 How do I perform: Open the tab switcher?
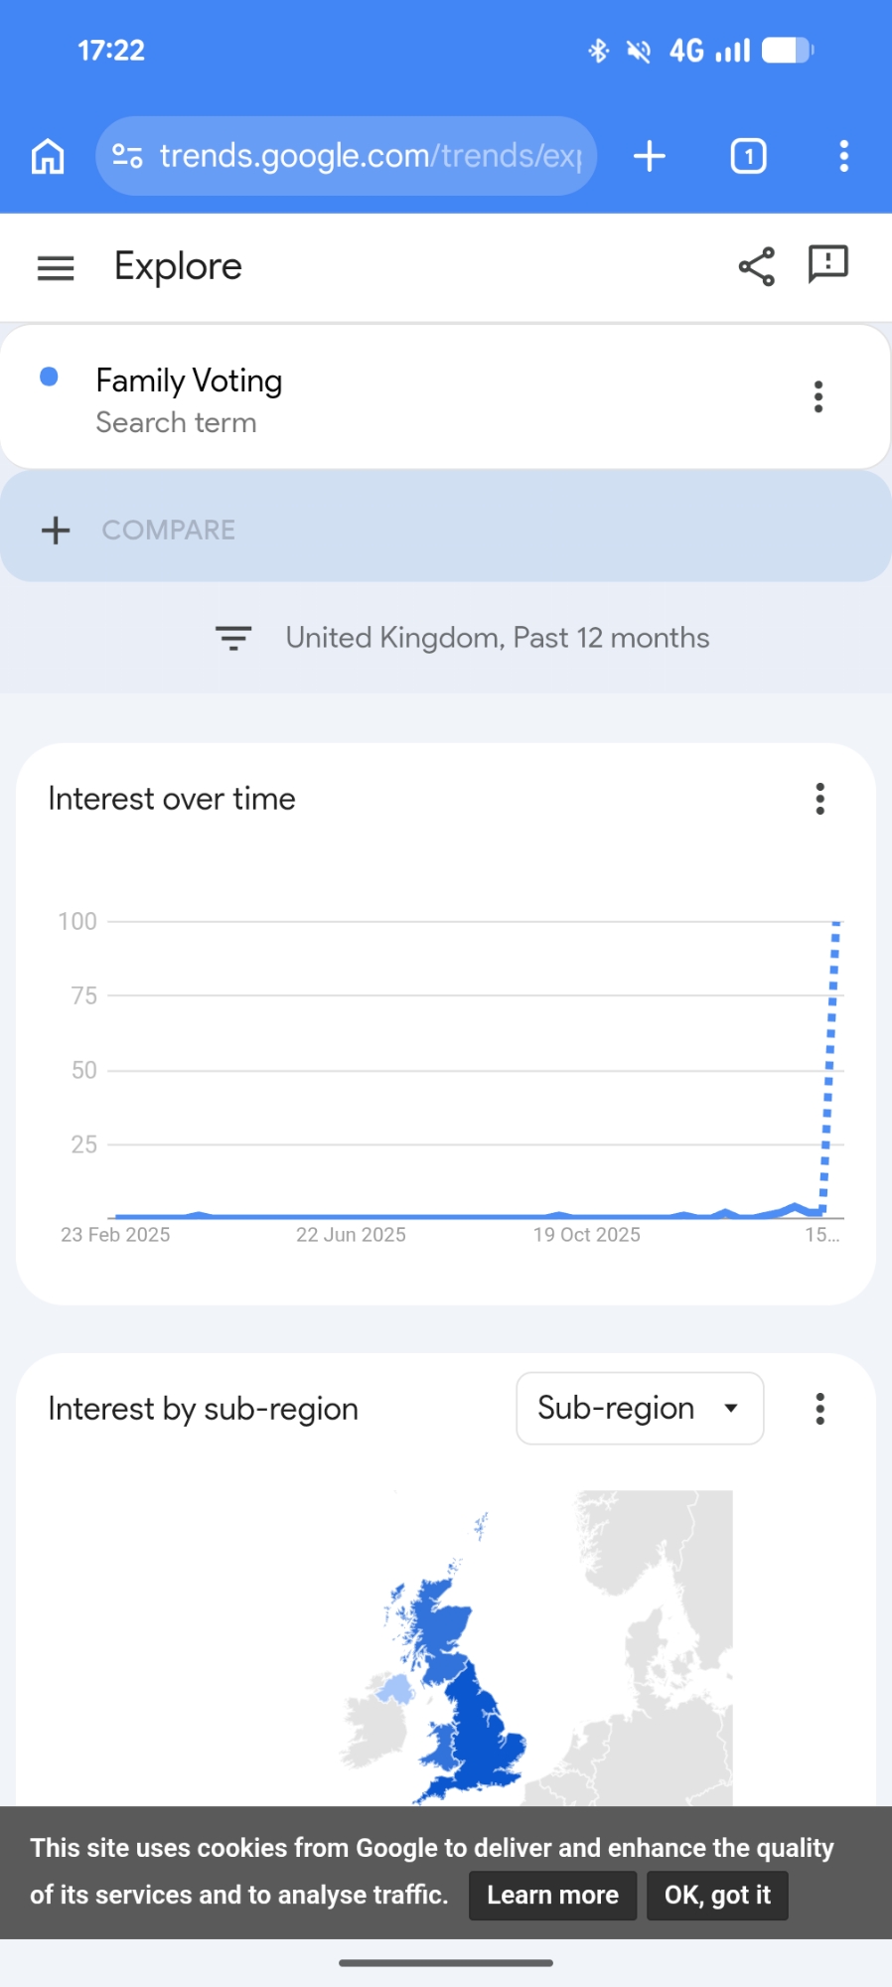(x=748, y=156)
